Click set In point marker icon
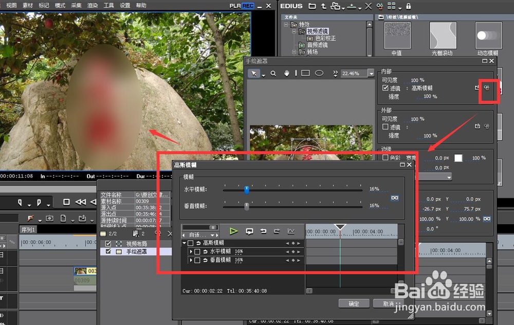The height and width of the screenshot is (325, 514). tap(20, 203)
